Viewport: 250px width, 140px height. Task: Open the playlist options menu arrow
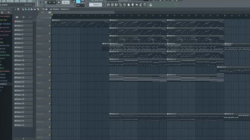coord(15,9)
